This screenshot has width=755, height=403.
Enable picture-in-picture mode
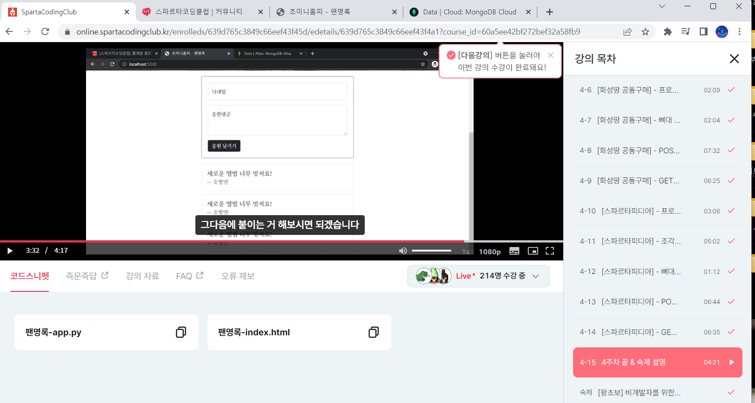coord(533,251)
